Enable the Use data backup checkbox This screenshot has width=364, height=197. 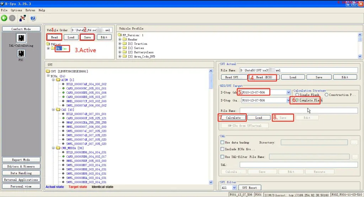tap(223, 142)
